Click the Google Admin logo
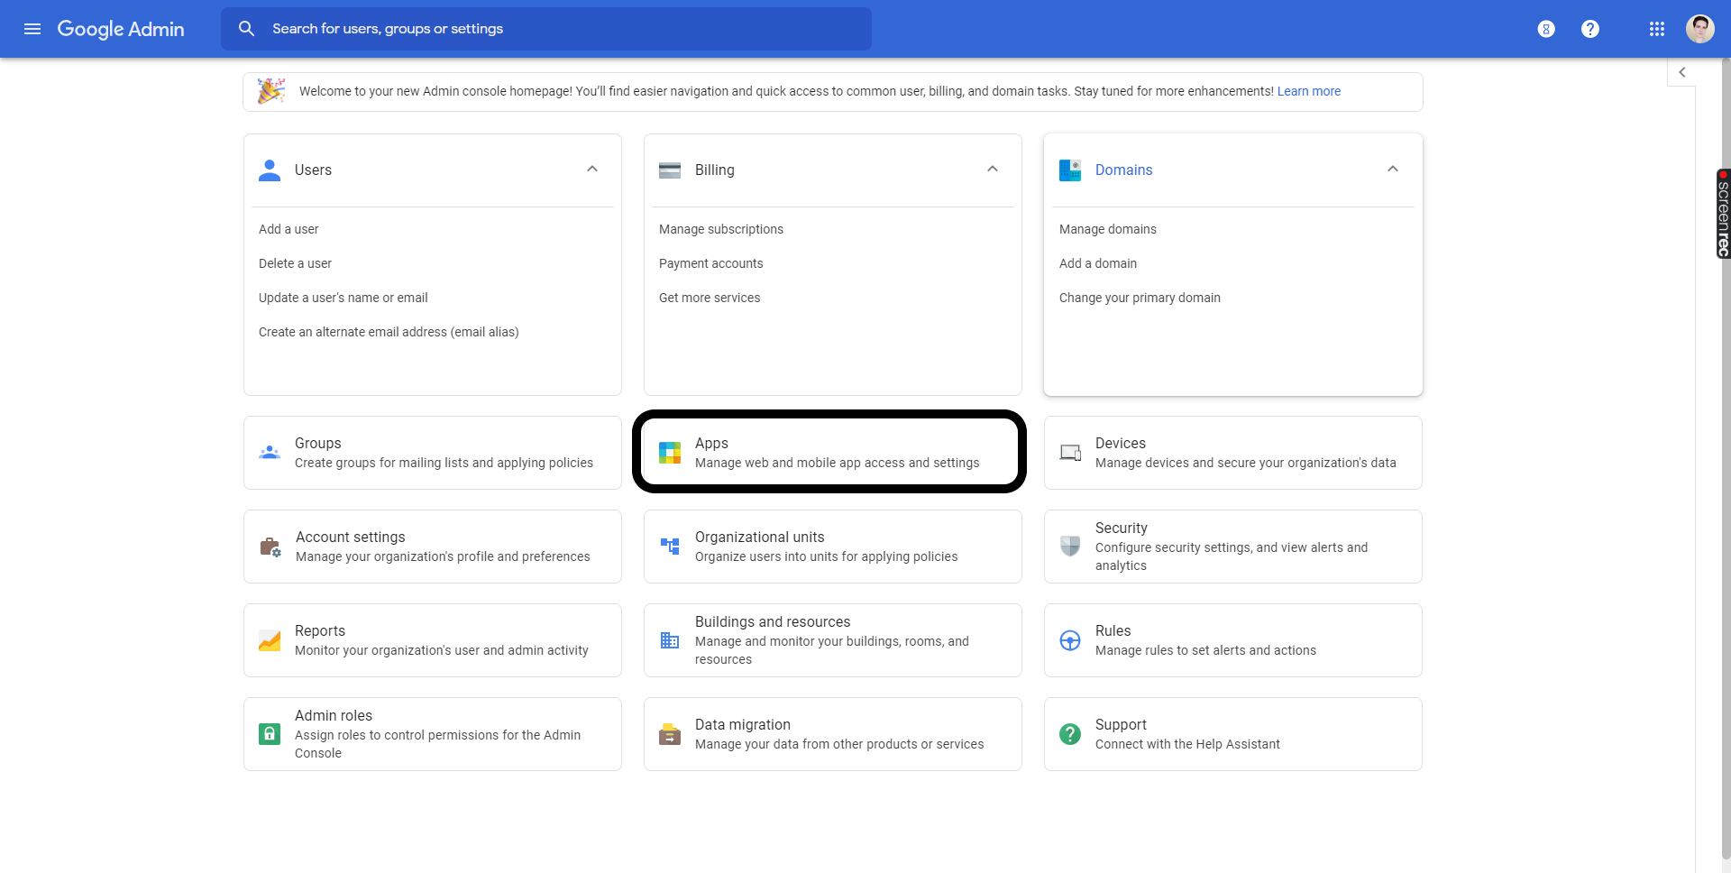Viewport: 1731px width, 873px height. (x=121, y=29)
